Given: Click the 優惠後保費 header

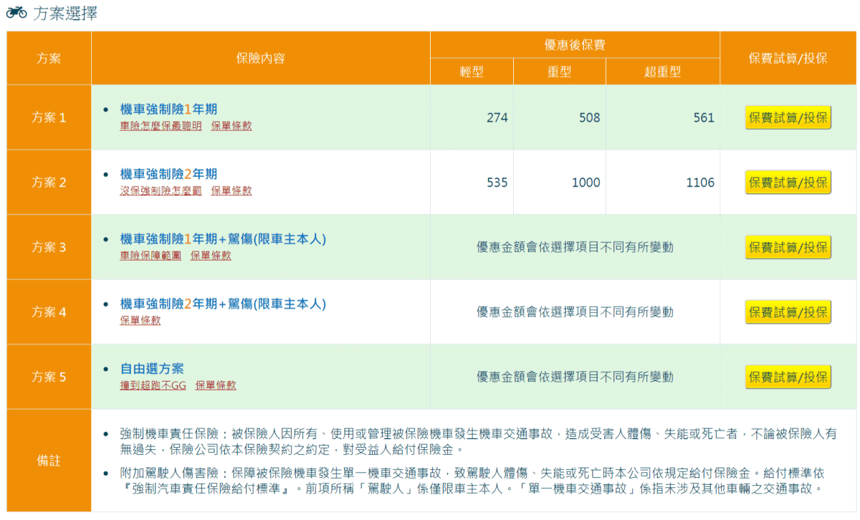Looking at the screenshot, I should pyautogui.click(x=575, y=45).
